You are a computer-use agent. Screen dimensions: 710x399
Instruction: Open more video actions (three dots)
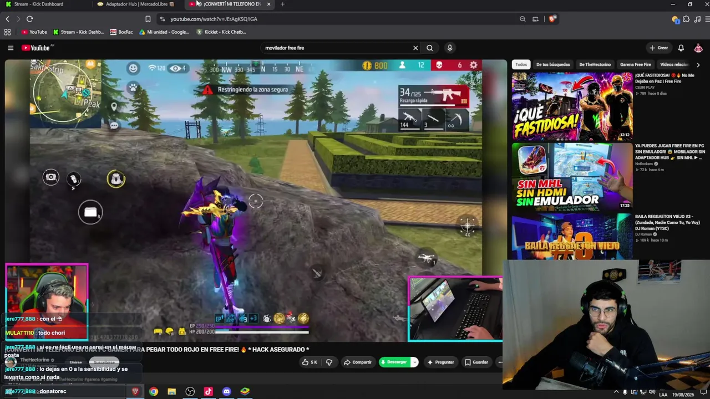click(x=499, y=362)
